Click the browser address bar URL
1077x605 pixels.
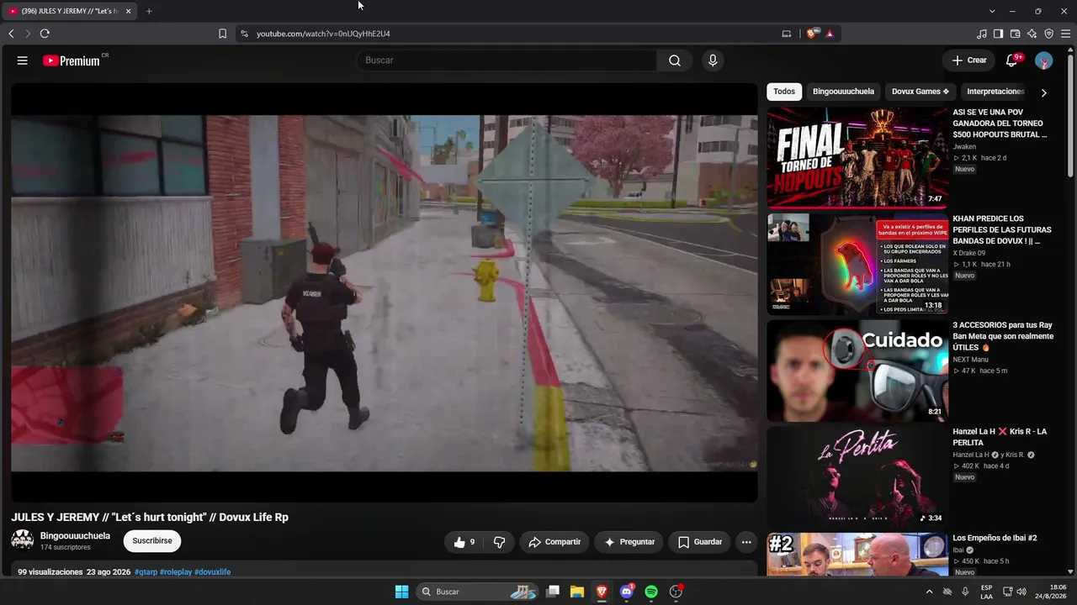(x=323, y=34)
